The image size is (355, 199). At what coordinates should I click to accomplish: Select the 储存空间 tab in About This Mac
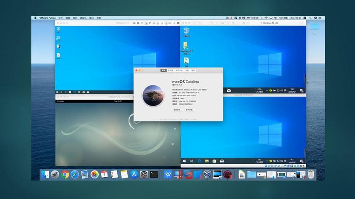(x=179, y=70)
